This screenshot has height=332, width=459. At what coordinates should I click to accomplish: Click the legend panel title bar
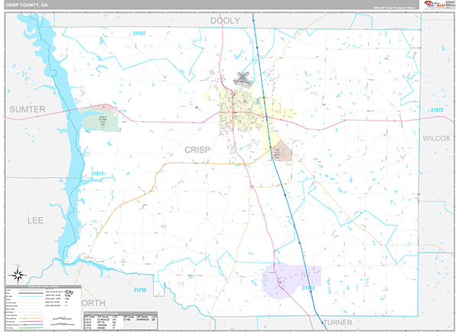pos(44,287)
